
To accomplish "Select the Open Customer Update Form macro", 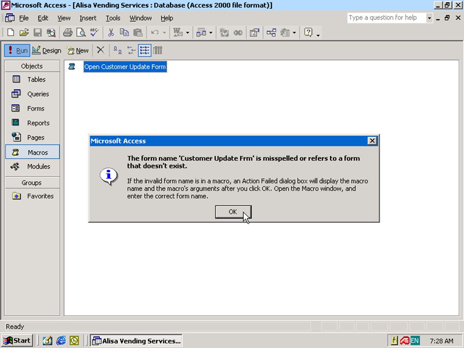I will click(125, 67).
